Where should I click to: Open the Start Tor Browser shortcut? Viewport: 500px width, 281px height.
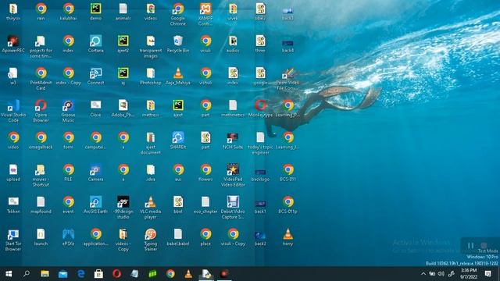click(13, 234)
